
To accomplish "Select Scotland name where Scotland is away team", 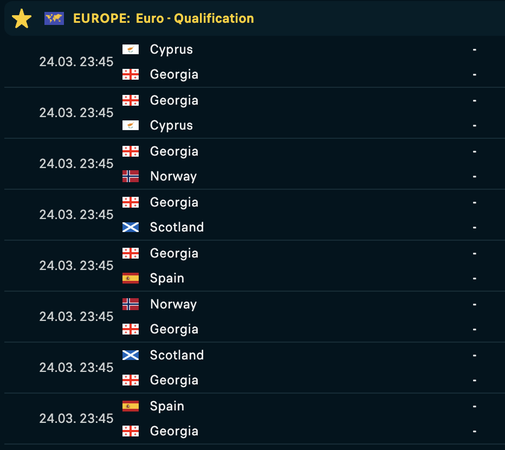I will (177, 227).
